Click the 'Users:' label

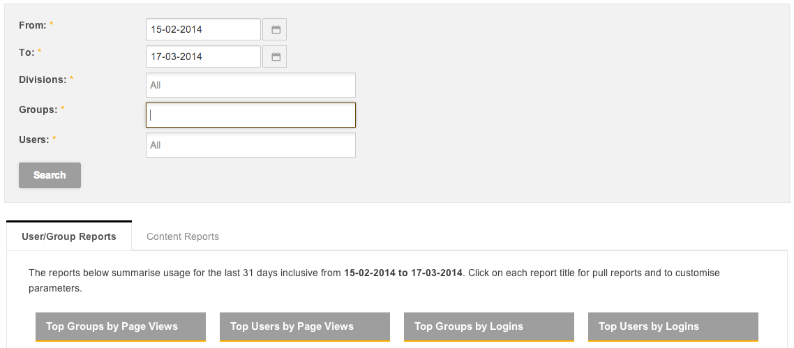click(34, 139)
